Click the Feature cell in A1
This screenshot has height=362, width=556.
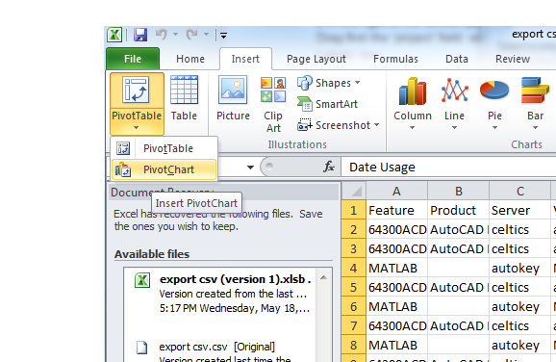[x=397, y=211]
